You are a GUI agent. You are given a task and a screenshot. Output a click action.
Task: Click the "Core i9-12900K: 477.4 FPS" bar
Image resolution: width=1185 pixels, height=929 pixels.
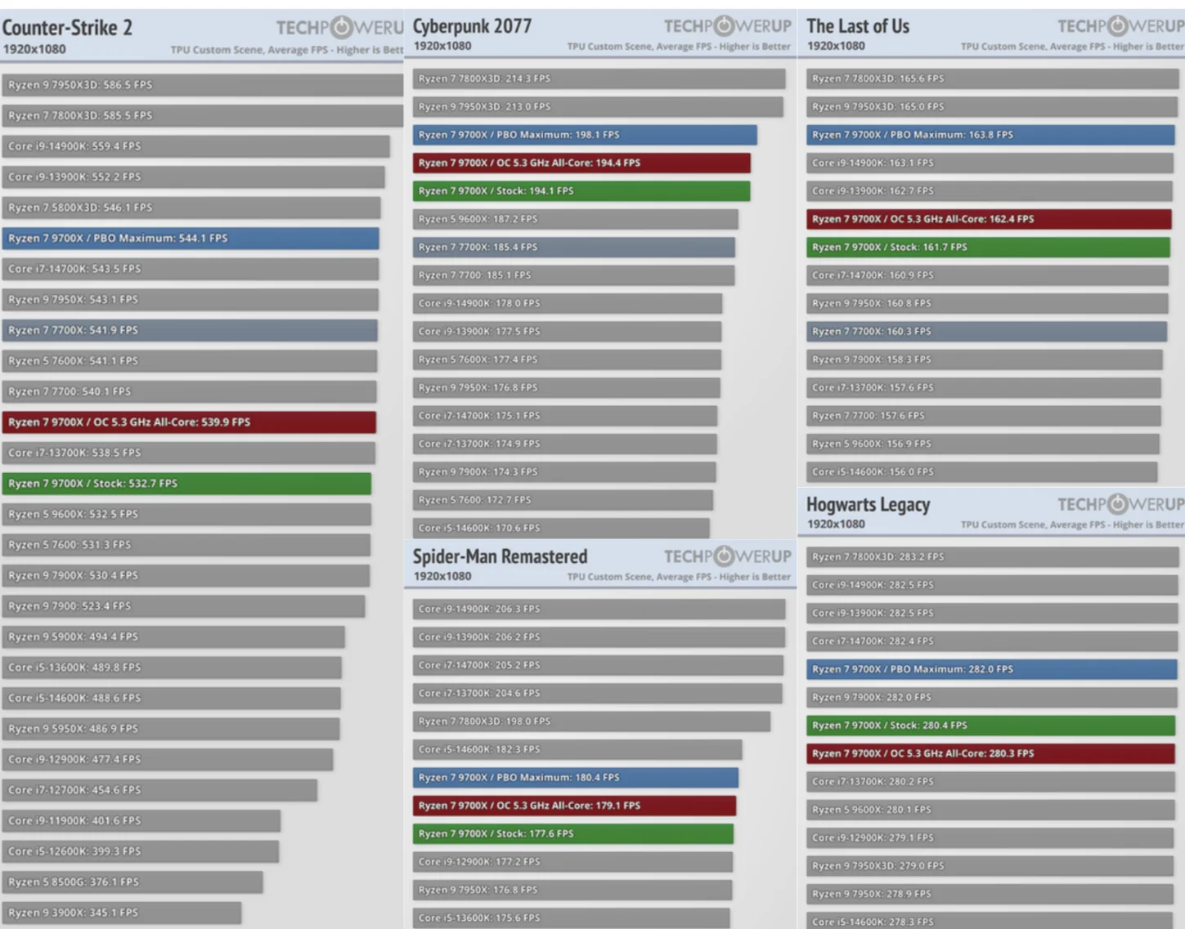[x=168, y=759]
